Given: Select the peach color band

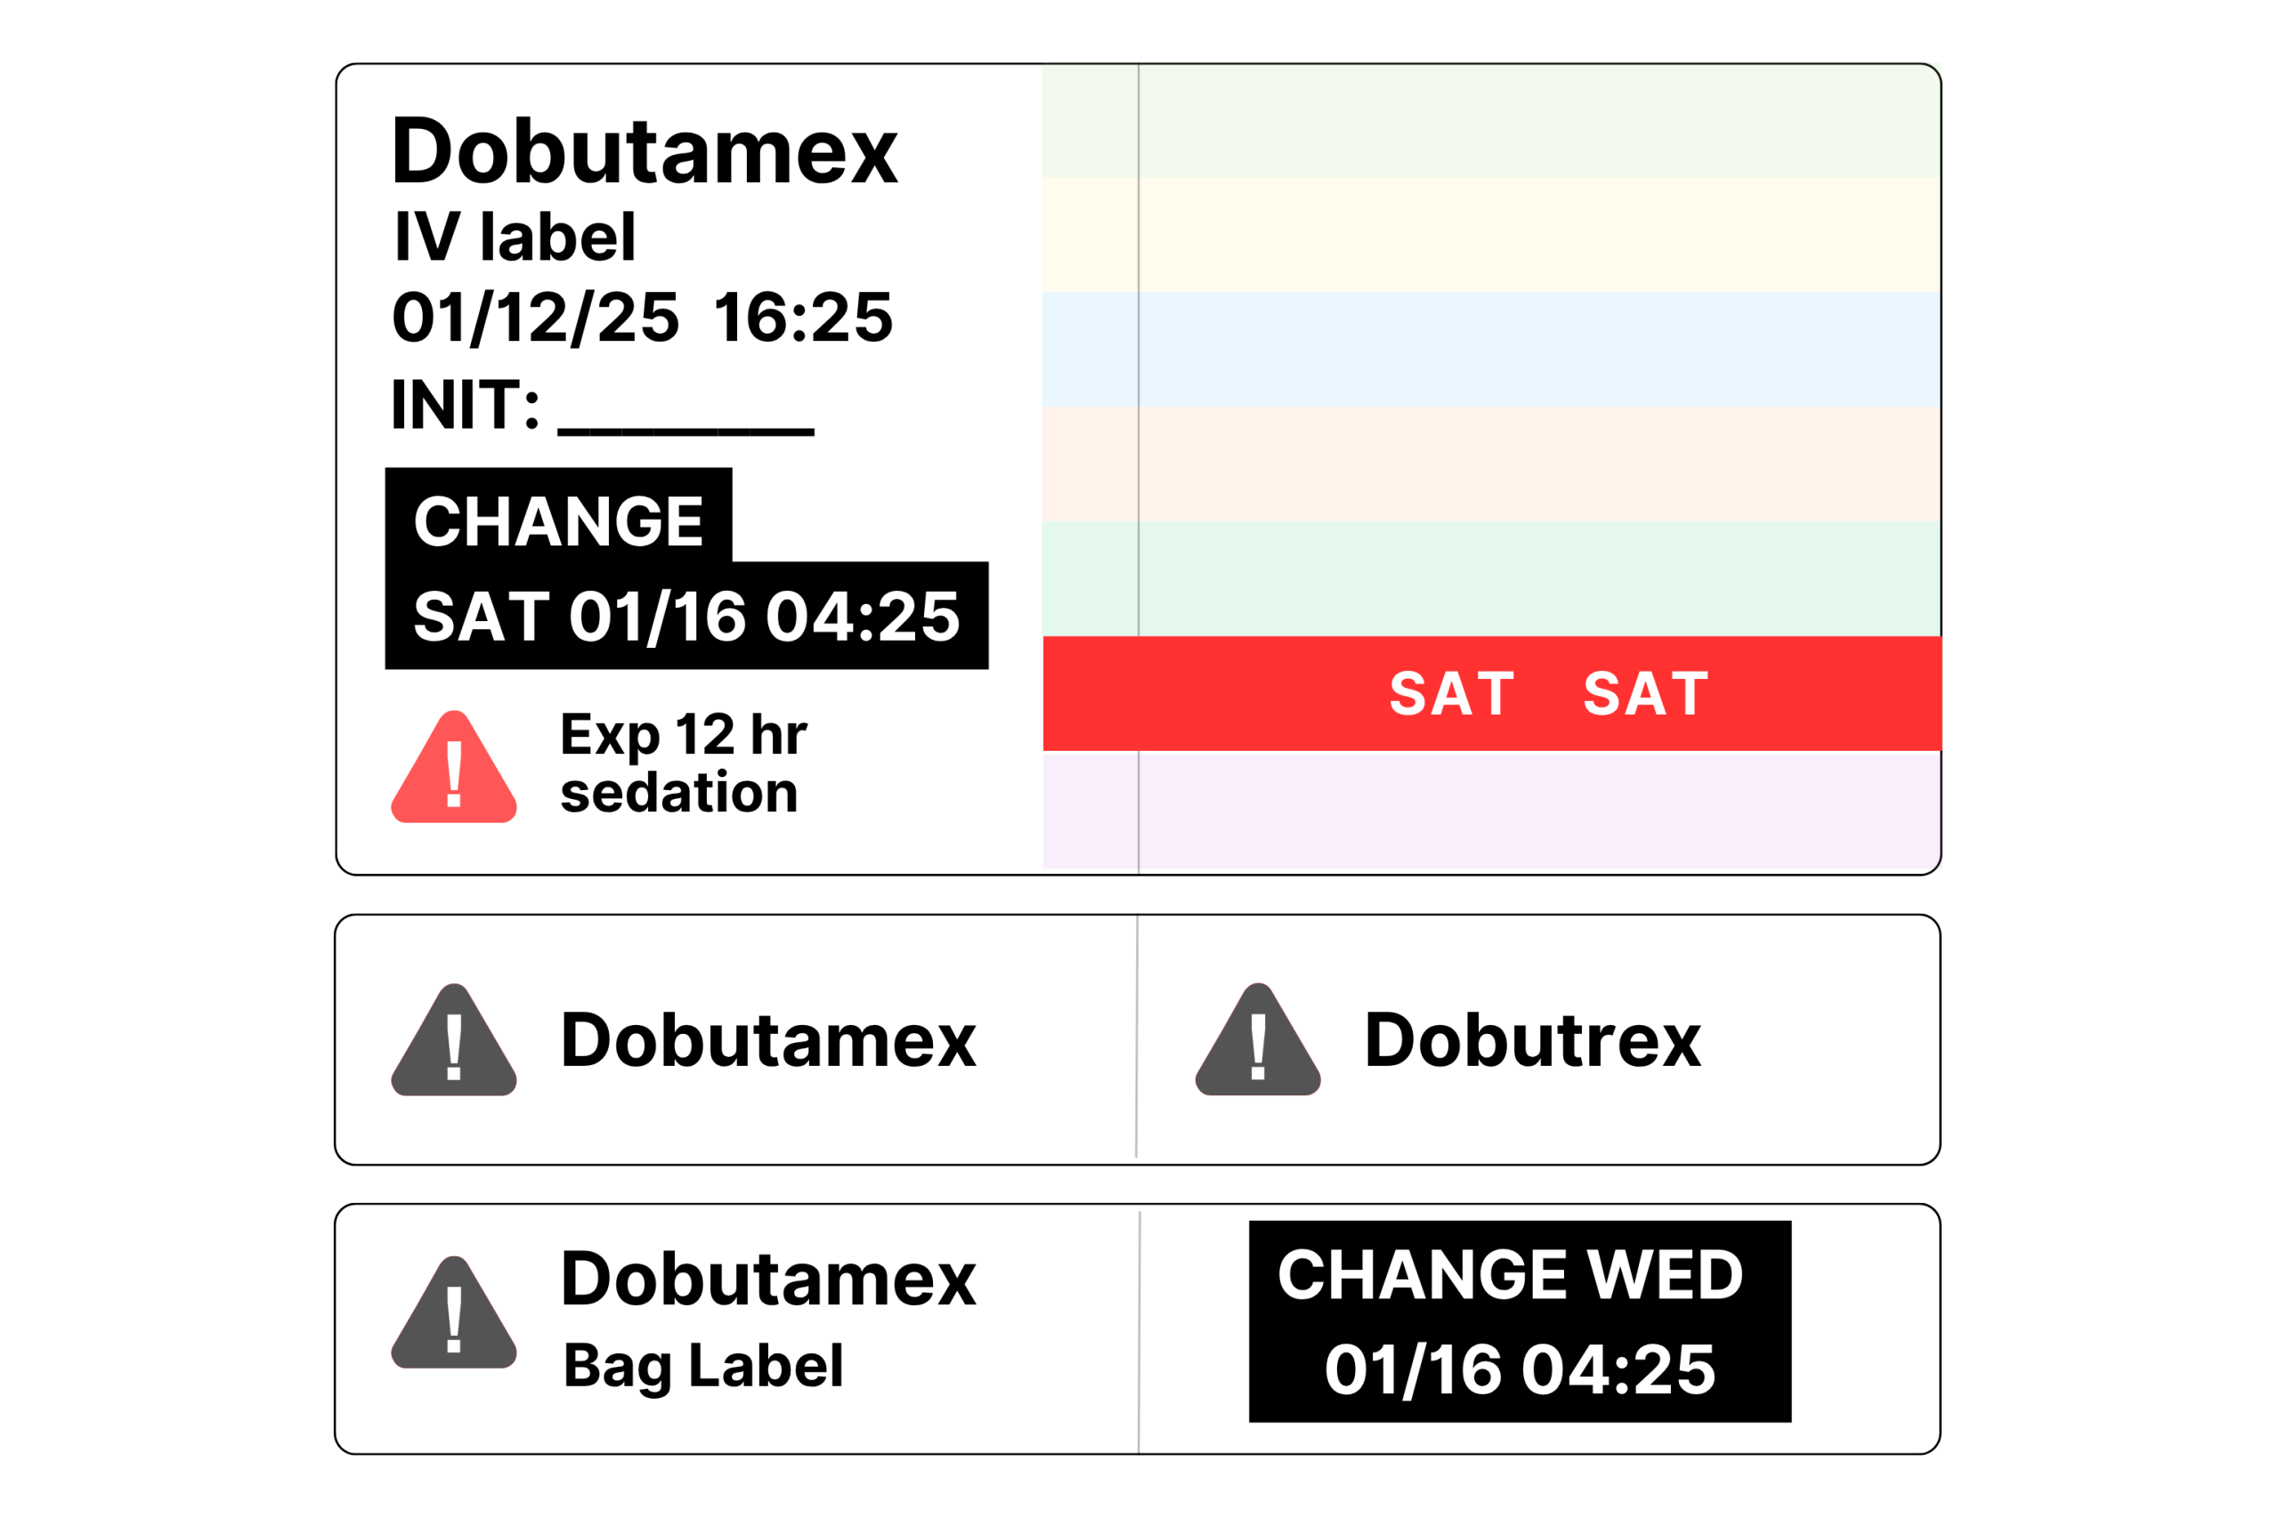Looking at the screenshot, I should click(x=1491, y=464).
